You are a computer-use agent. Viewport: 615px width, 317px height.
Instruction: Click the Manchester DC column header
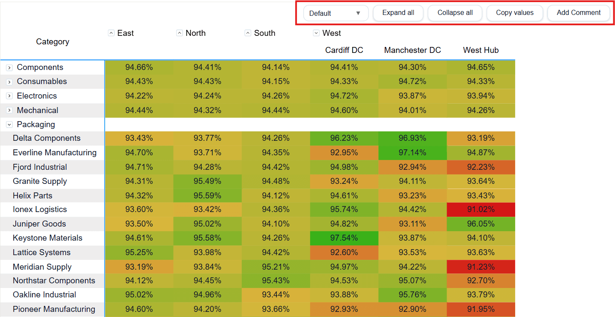(x=412, y=50)
